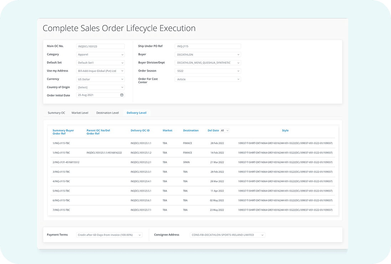
Task: Expand the Buyer dropdown showing DECATHLON
Action: [x=208, y=55]
